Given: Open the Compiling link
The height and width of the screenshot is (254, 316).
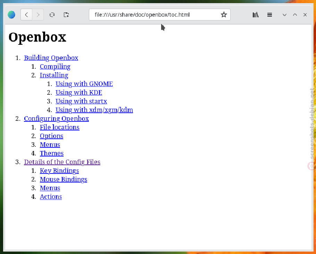Looking at the screenshot, I should click(55, 67).
